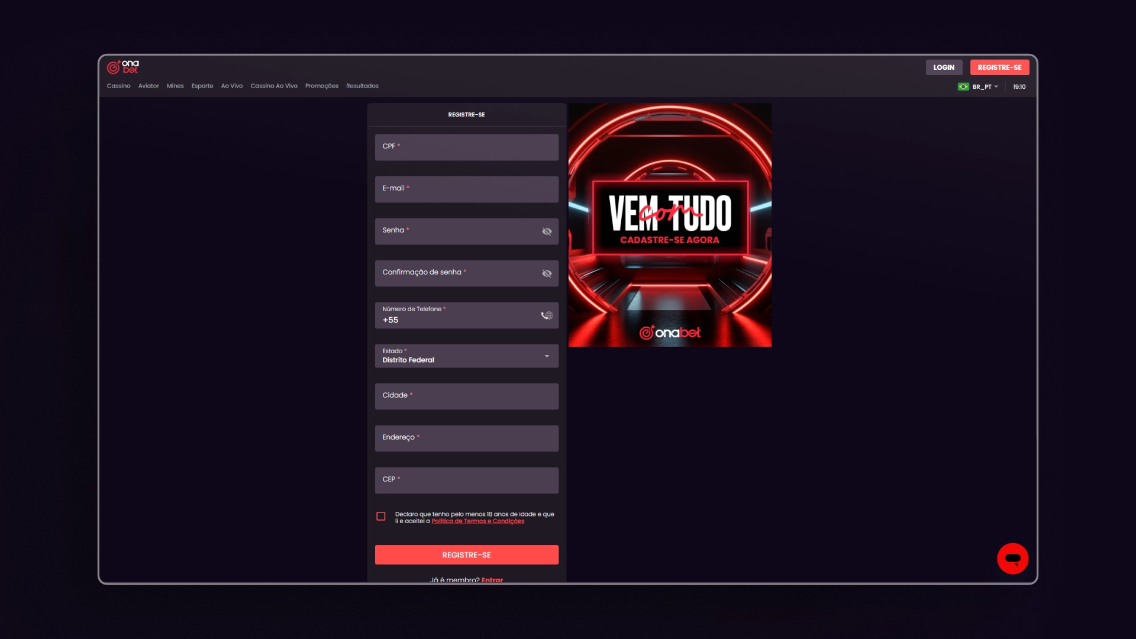1136x639 pixels.
Task: Click the CPF input field
Action: pos(466,147)
